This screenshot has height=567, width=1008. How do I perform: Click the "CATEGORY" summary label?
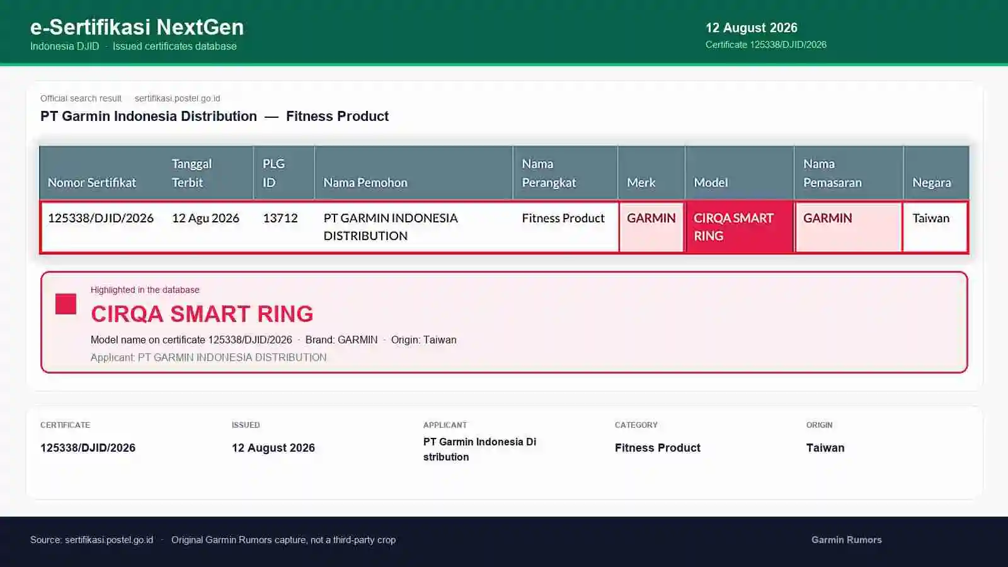coord(636,425)
